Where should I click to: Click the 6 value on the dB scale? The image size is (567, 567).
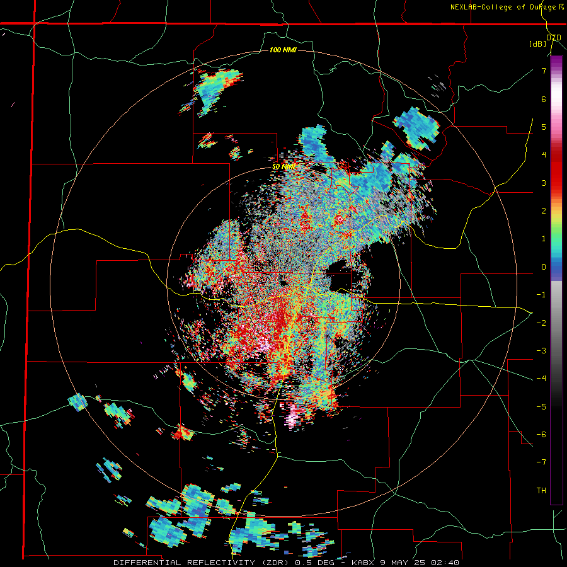544,99
